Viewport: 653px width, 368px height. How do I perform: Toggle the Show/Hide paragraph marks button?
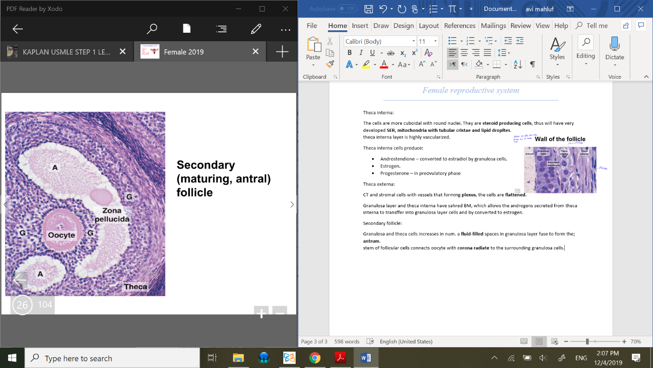532,64
